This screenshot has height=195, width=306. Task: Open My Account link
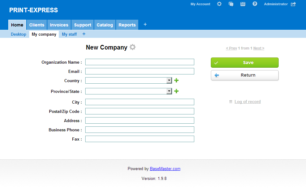pyautogui.click(x=200, y=4)
